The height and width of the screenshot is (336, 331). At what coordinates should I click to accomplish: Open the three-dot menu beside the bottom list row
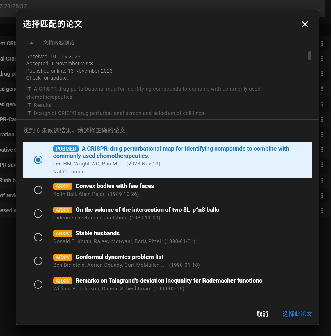pos(322,210)
